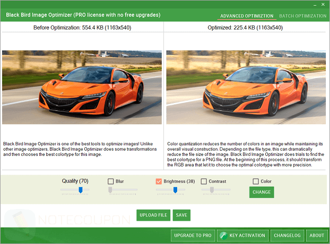Tick the Contrast checkbox
The width and height of the screenshot is (330, 244).
coord(204,181)
